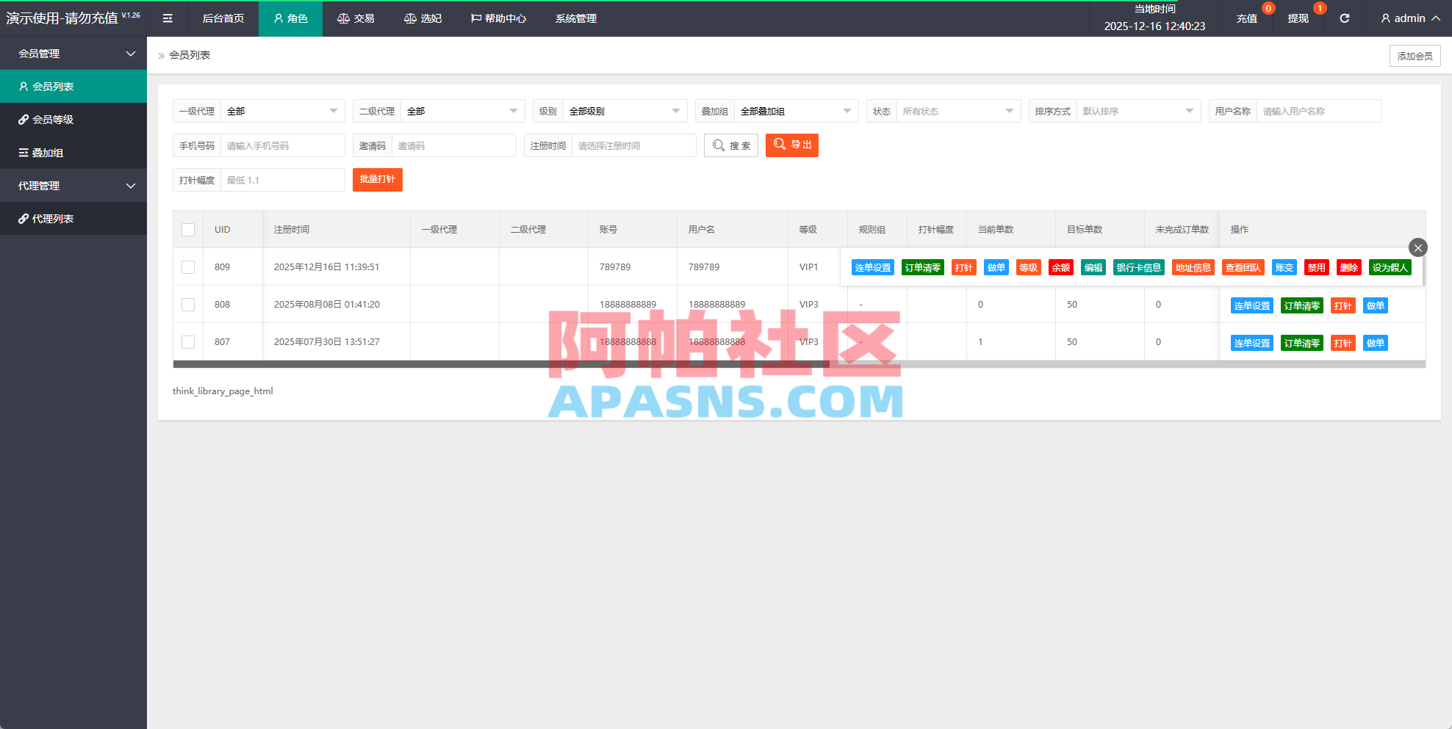Focus the 手机号码 input field
The width and height of the screenshot is (1452, 729).
click(x=283, y=145)
